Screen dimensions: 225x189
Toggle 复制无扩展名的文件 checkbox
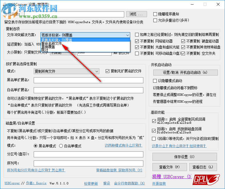(x=107, y=71)
